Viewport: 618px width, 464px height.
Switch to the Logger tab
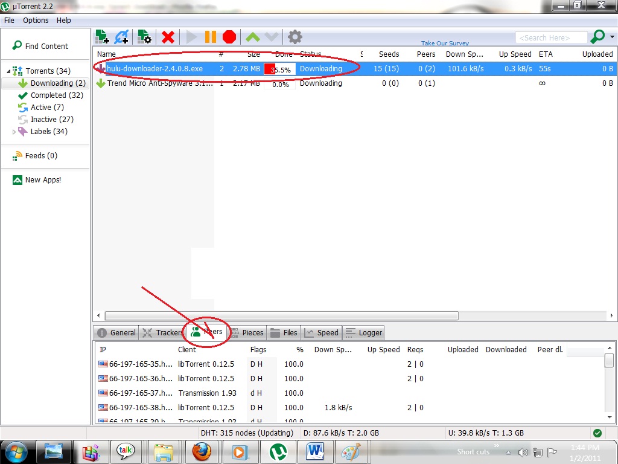coord(363,333)
